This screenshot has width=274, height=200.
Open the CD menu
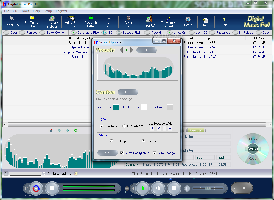[15, 11]
